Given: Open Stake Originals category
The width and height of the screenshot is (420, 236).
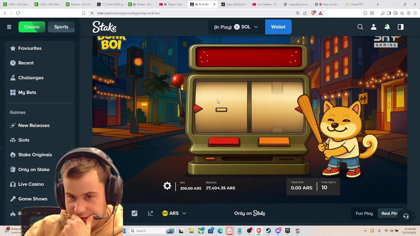Looking at the screenshot, I should (x=35, y=155).
